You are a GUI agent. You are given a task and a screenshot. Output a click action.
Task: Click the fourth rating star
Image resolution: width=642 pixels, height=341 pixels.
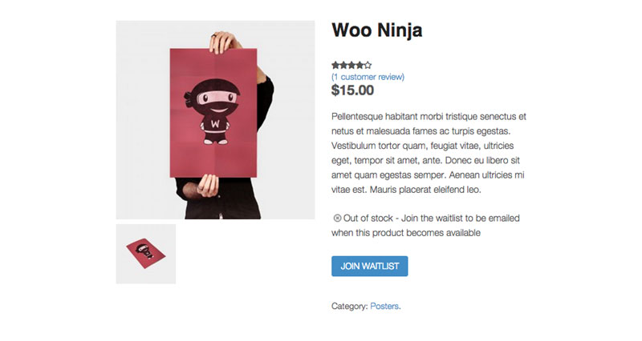pos(360,65)
